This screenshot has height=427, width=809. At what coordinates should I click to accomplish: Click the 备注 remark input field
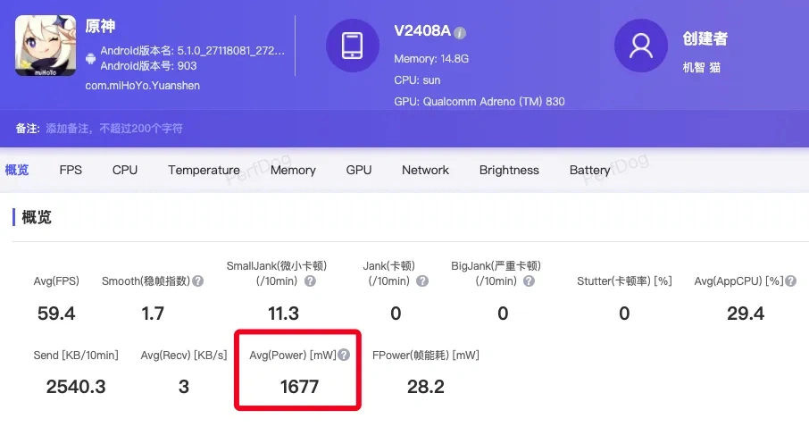coord(114,129)
